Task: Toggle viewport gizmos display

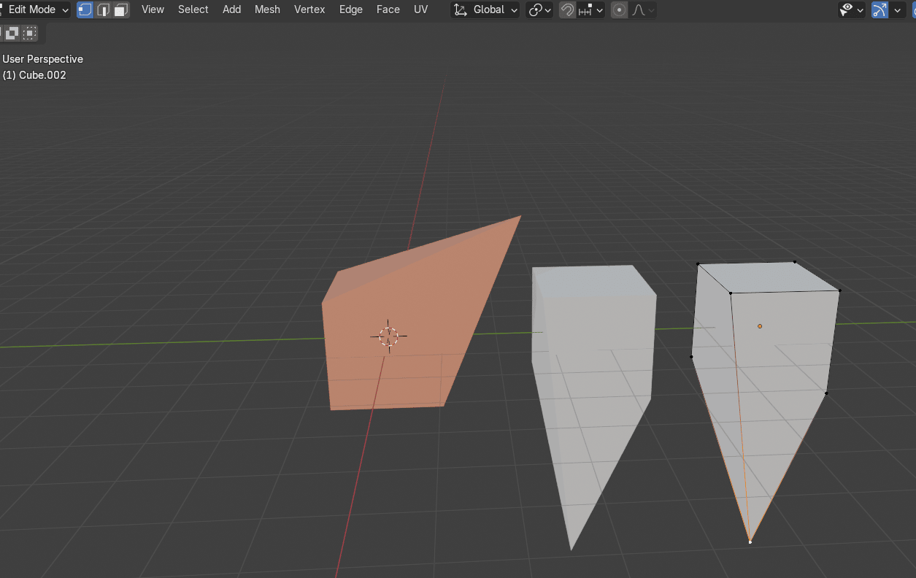Action: point(880,9)
